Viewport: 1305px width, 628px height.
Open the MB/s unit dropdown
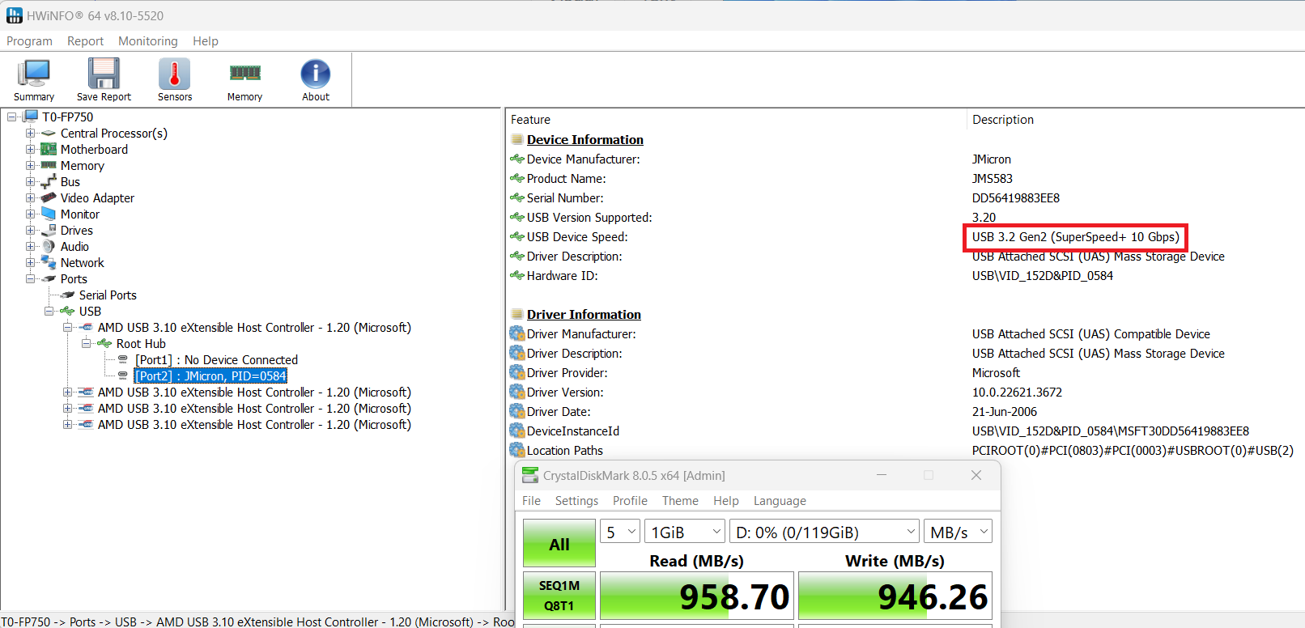click(958, 532)
